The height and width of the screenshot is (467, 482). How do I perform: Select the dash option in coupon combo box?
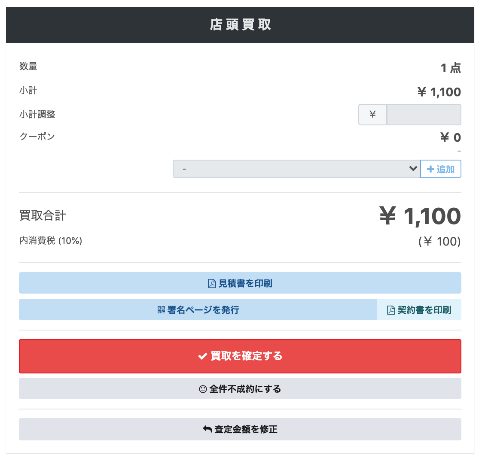(x=184, y=169)
